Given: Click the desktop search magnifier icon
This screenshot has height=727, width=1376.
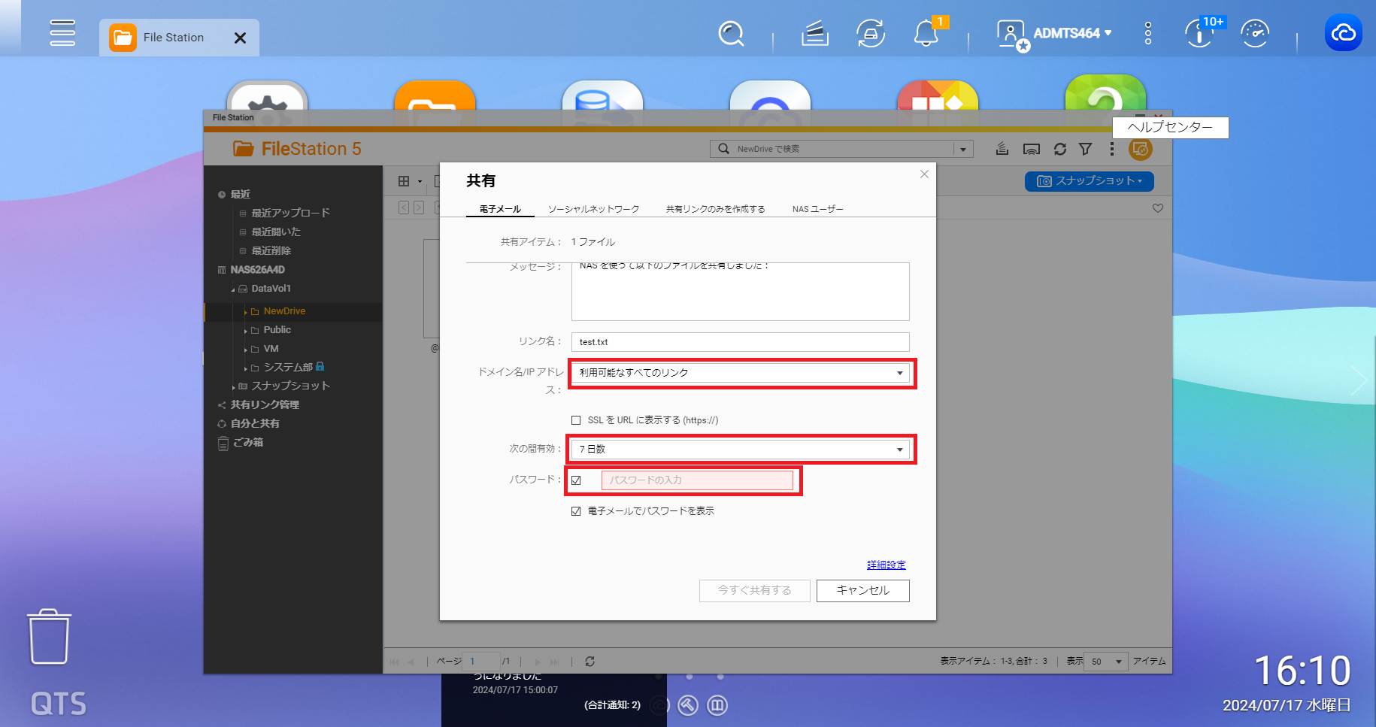Looking at the screenshot, I should click(x=731, y=34).
